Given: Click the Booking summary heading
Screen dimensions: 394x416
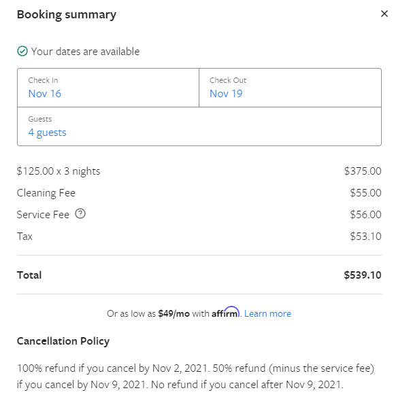Looking at the screenshot, I should [67, 14].
